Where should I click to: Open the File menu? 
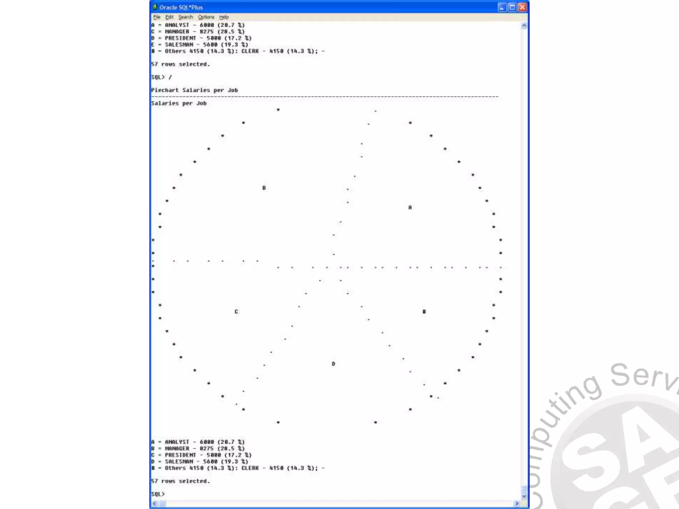157,17
